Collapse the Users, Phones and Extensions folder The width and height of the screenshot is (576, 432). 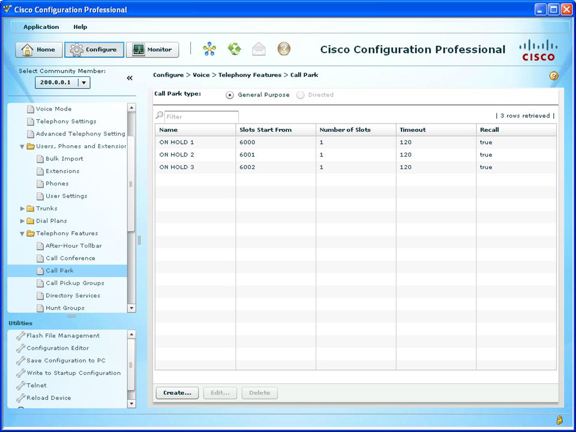click(x=22, y=146)
